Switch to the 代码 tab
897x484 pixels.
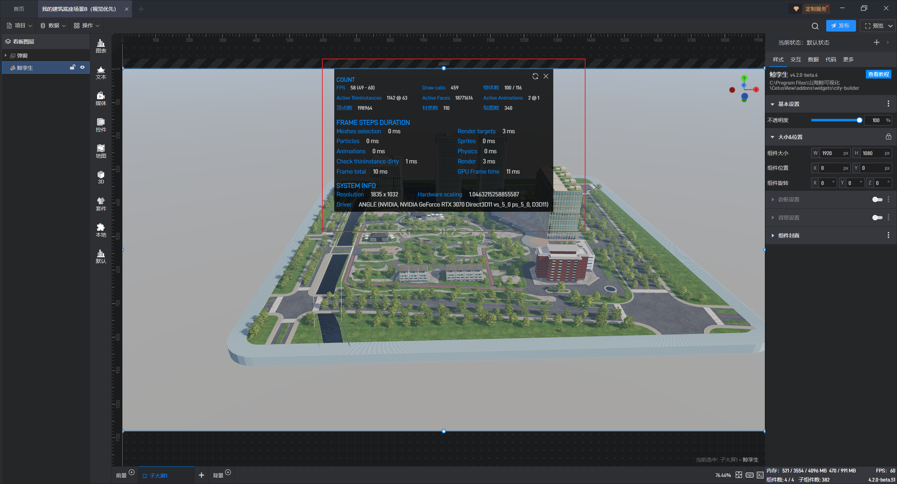[x=830, y=59]
